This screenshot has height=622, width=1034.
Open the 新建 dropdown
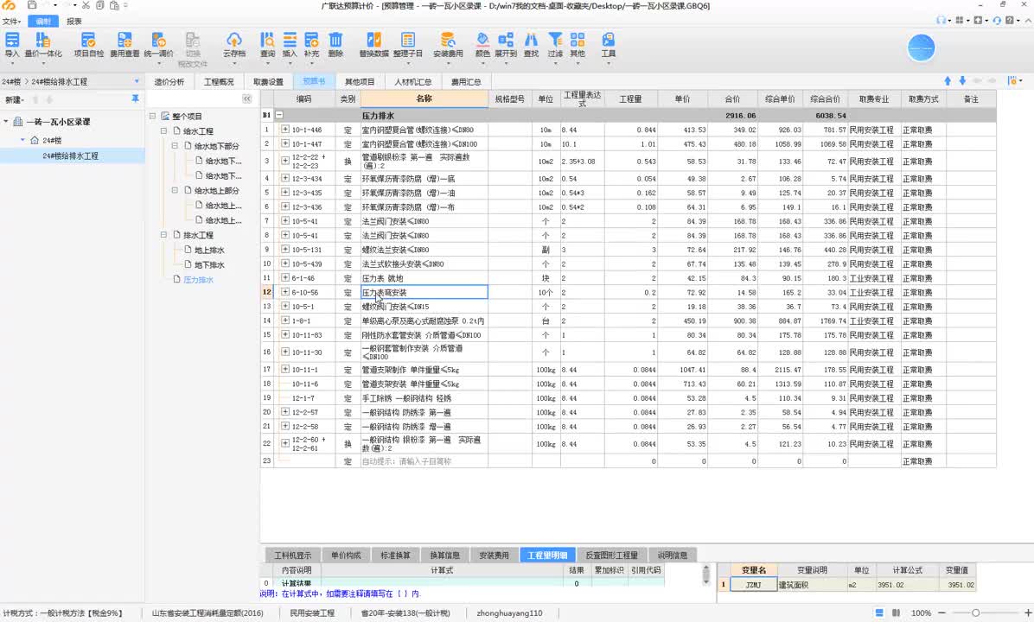15,99
